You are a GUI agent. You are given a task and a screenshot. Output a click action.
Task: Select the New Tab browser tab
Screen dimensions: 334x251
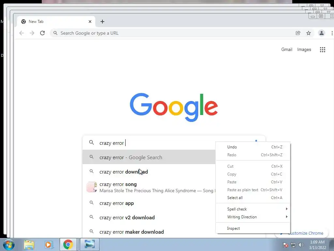point(56,22)
